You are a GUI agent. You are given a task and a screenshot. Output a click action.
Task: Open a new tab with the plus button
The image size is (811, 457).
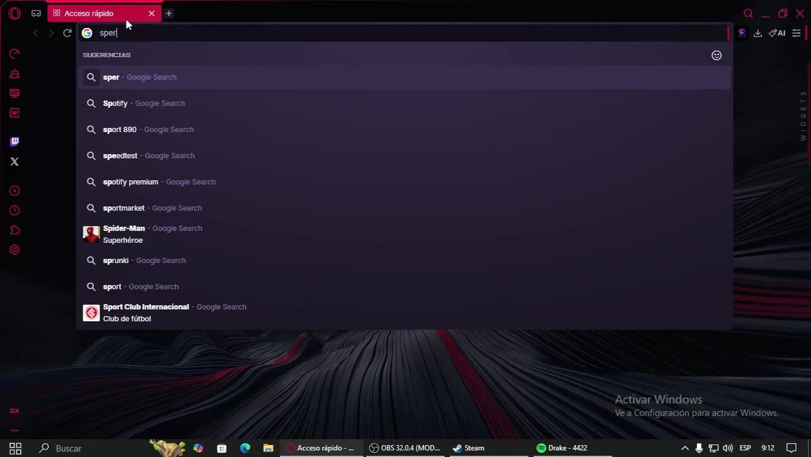(169, 13)
